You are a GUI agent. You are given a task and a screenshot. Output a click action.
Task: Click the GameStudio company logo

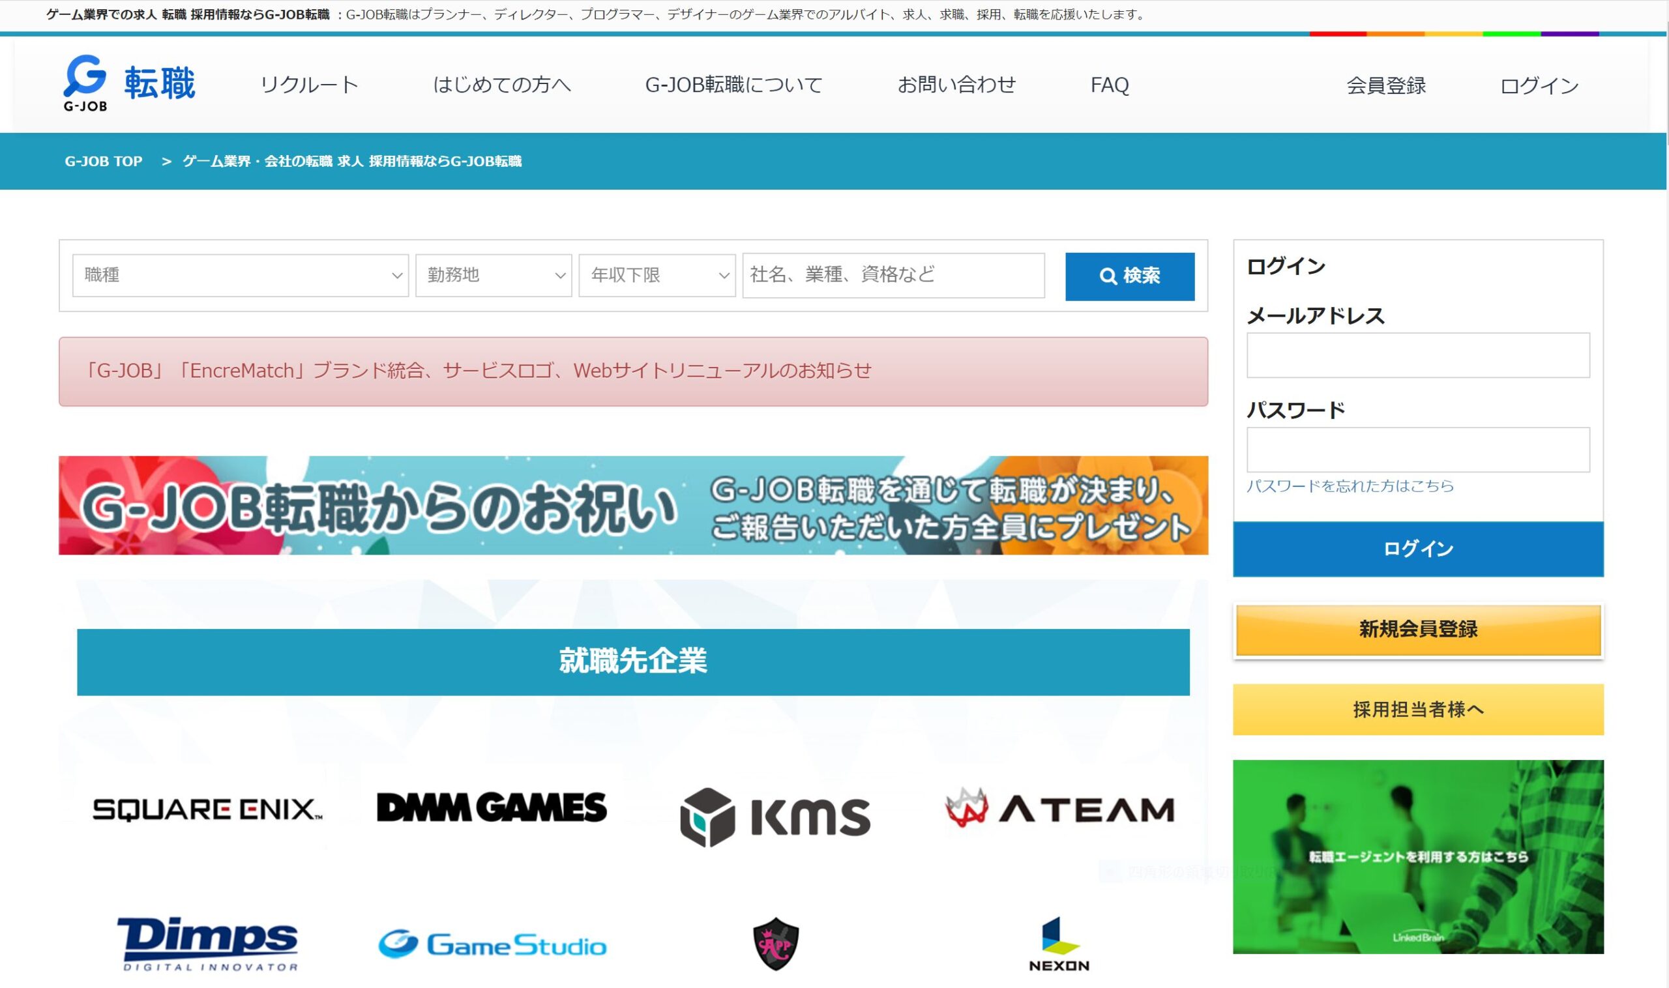click(491, 944)
